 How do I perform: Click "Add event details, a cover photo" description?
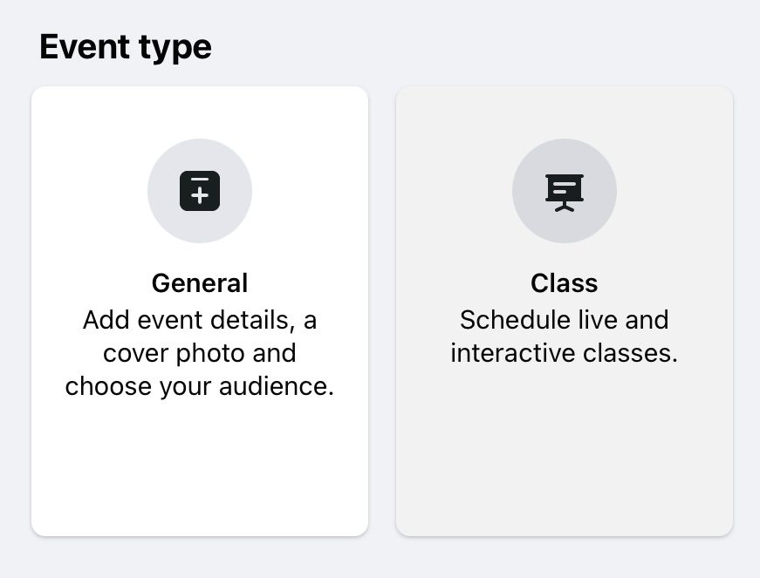pyautogui.click(x=200, y=321)
